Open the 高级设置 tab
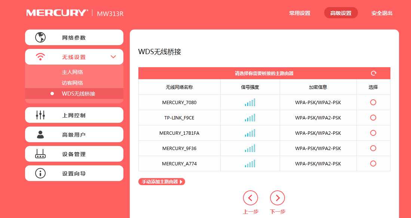 tap(341, 13)
